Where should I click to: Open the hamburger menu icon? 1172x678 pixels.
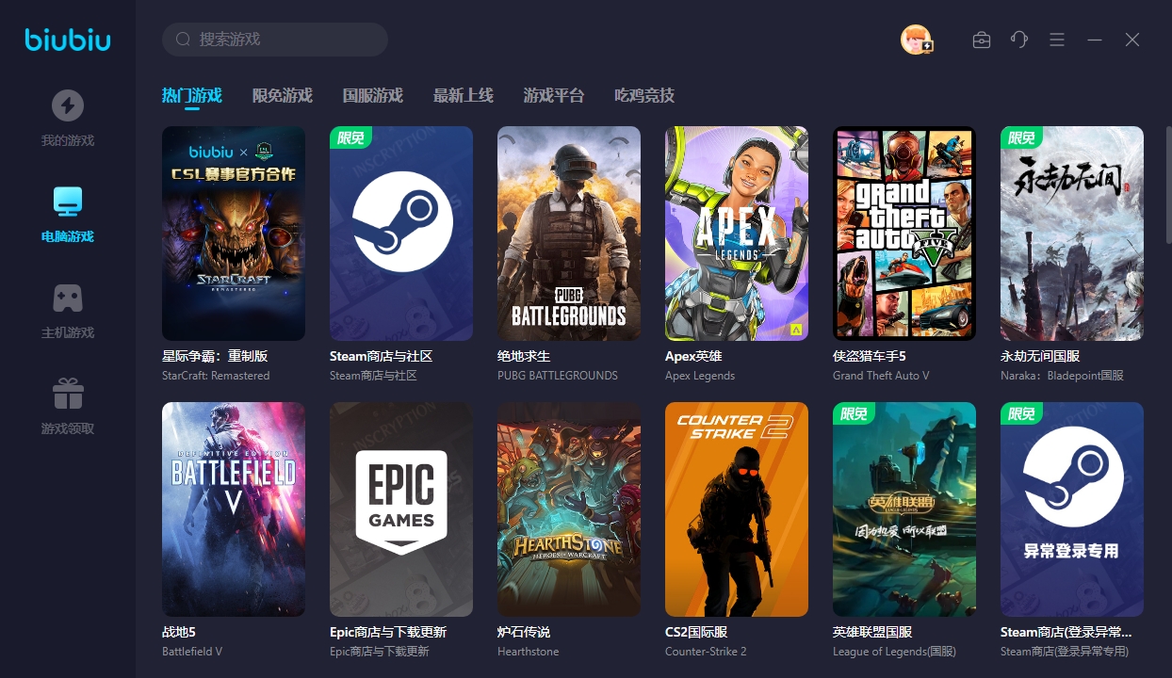tap(1057, 40)
